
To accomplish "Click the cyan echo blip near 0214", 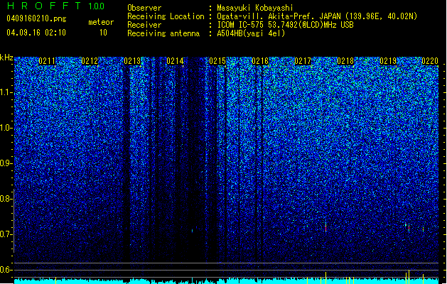I will (x=192, y=231).
